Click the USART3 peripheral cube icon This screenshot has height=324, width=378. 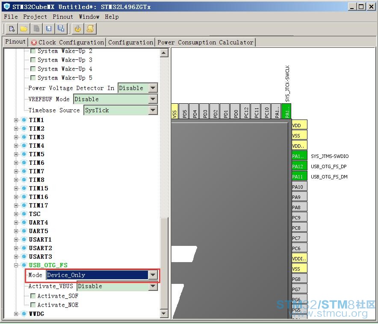click(x=24, y=257)
